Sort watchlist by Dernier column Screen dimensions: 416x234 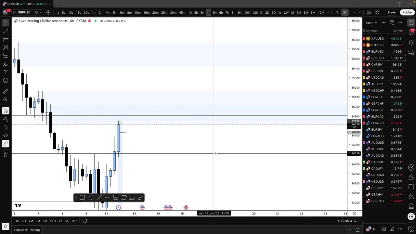pyautogui.click(x=397, y=31)
